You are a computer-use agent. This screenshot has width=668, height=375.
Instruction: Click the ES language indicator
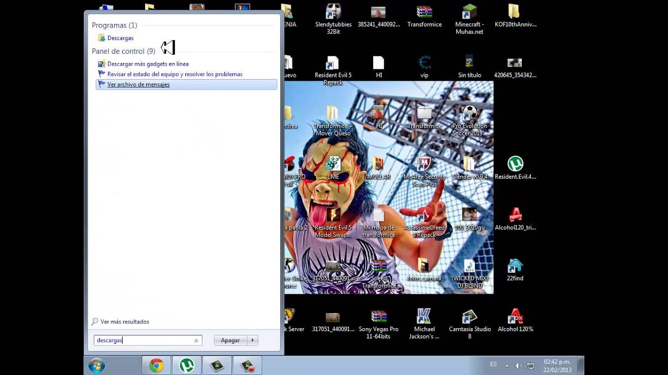[494, 365]
